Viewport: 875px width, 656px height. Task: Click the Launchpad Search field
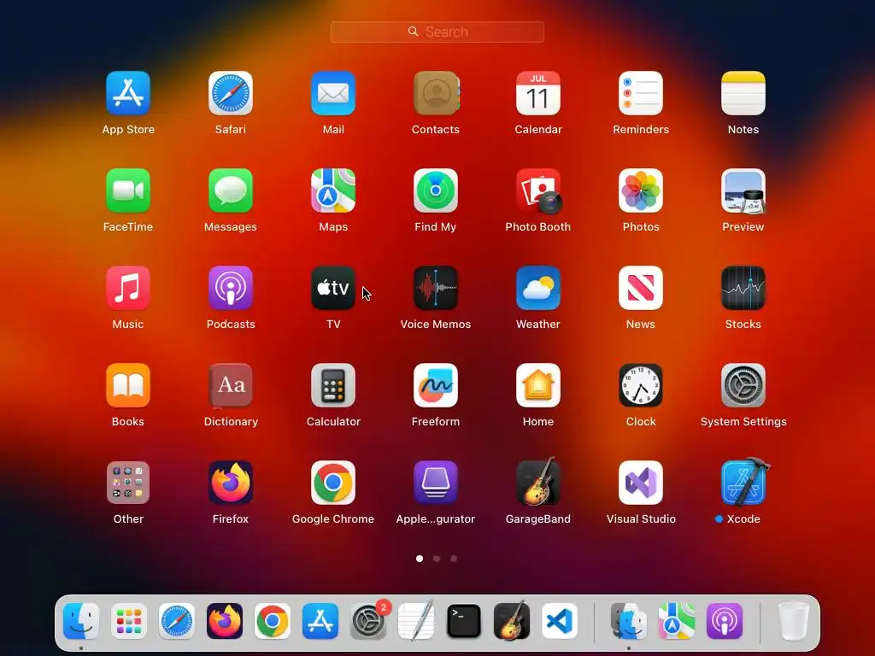[437, 32]
